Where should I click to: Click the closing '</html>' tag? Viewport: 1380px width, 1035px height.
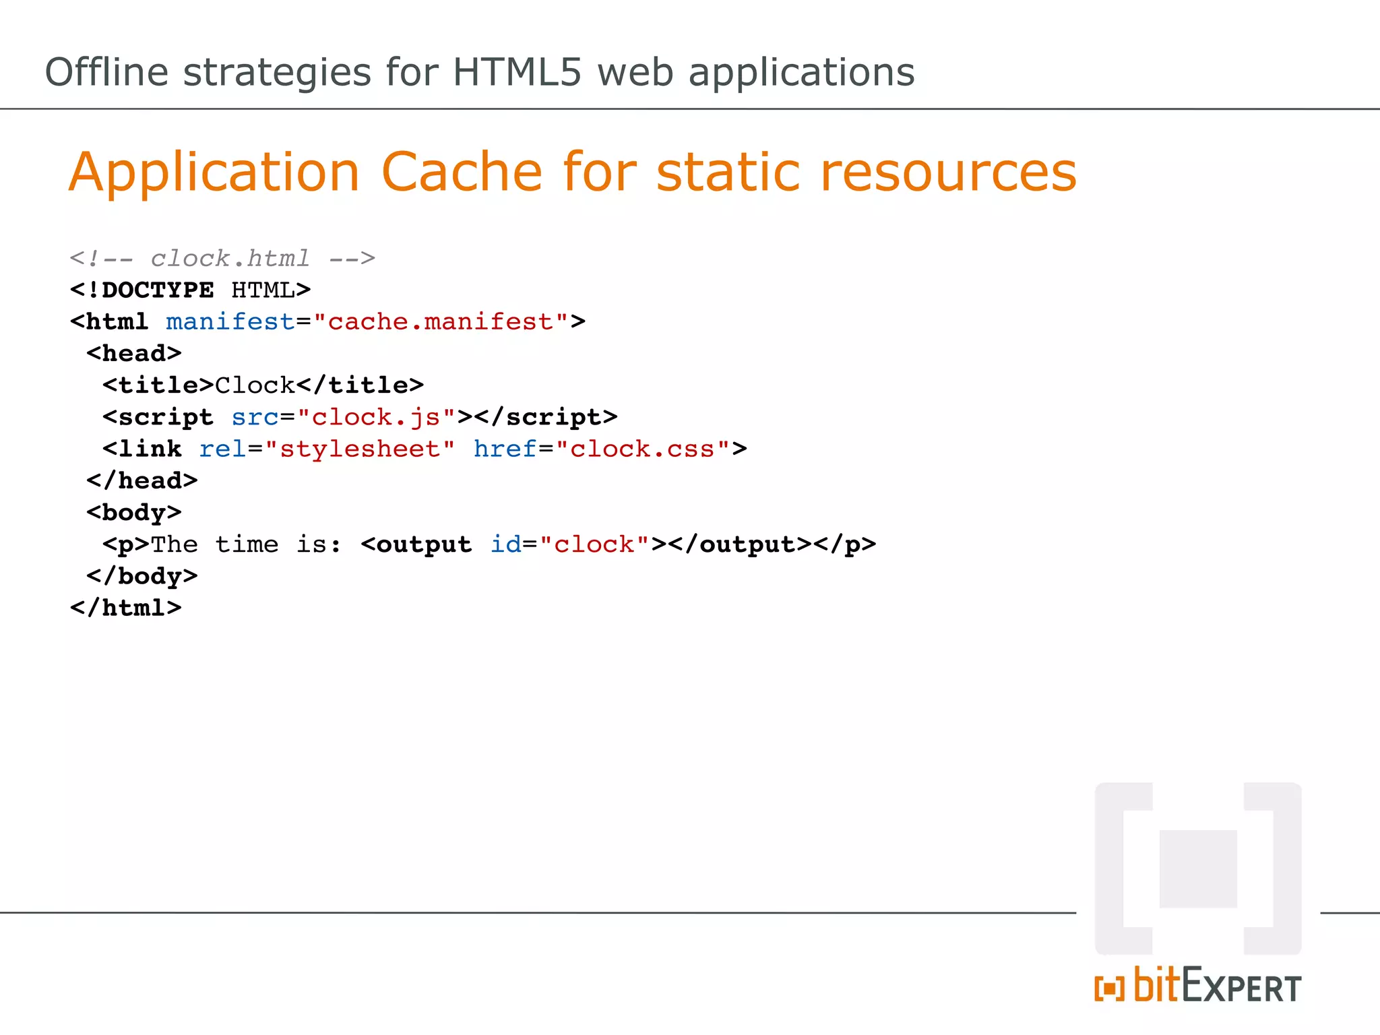click(x=125, y=608)
